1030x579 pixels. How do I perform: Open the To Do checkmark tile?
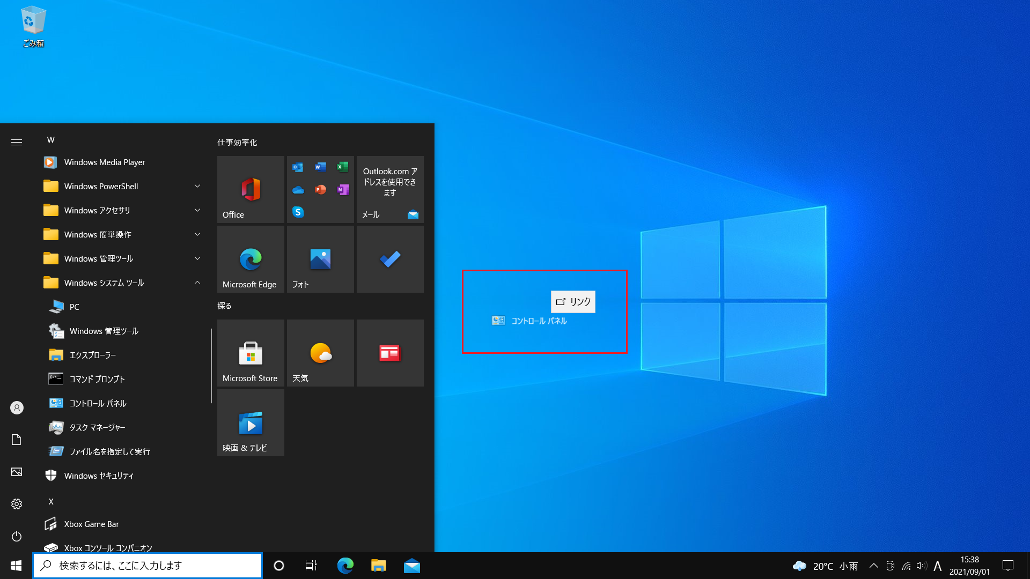click(390, 259)
